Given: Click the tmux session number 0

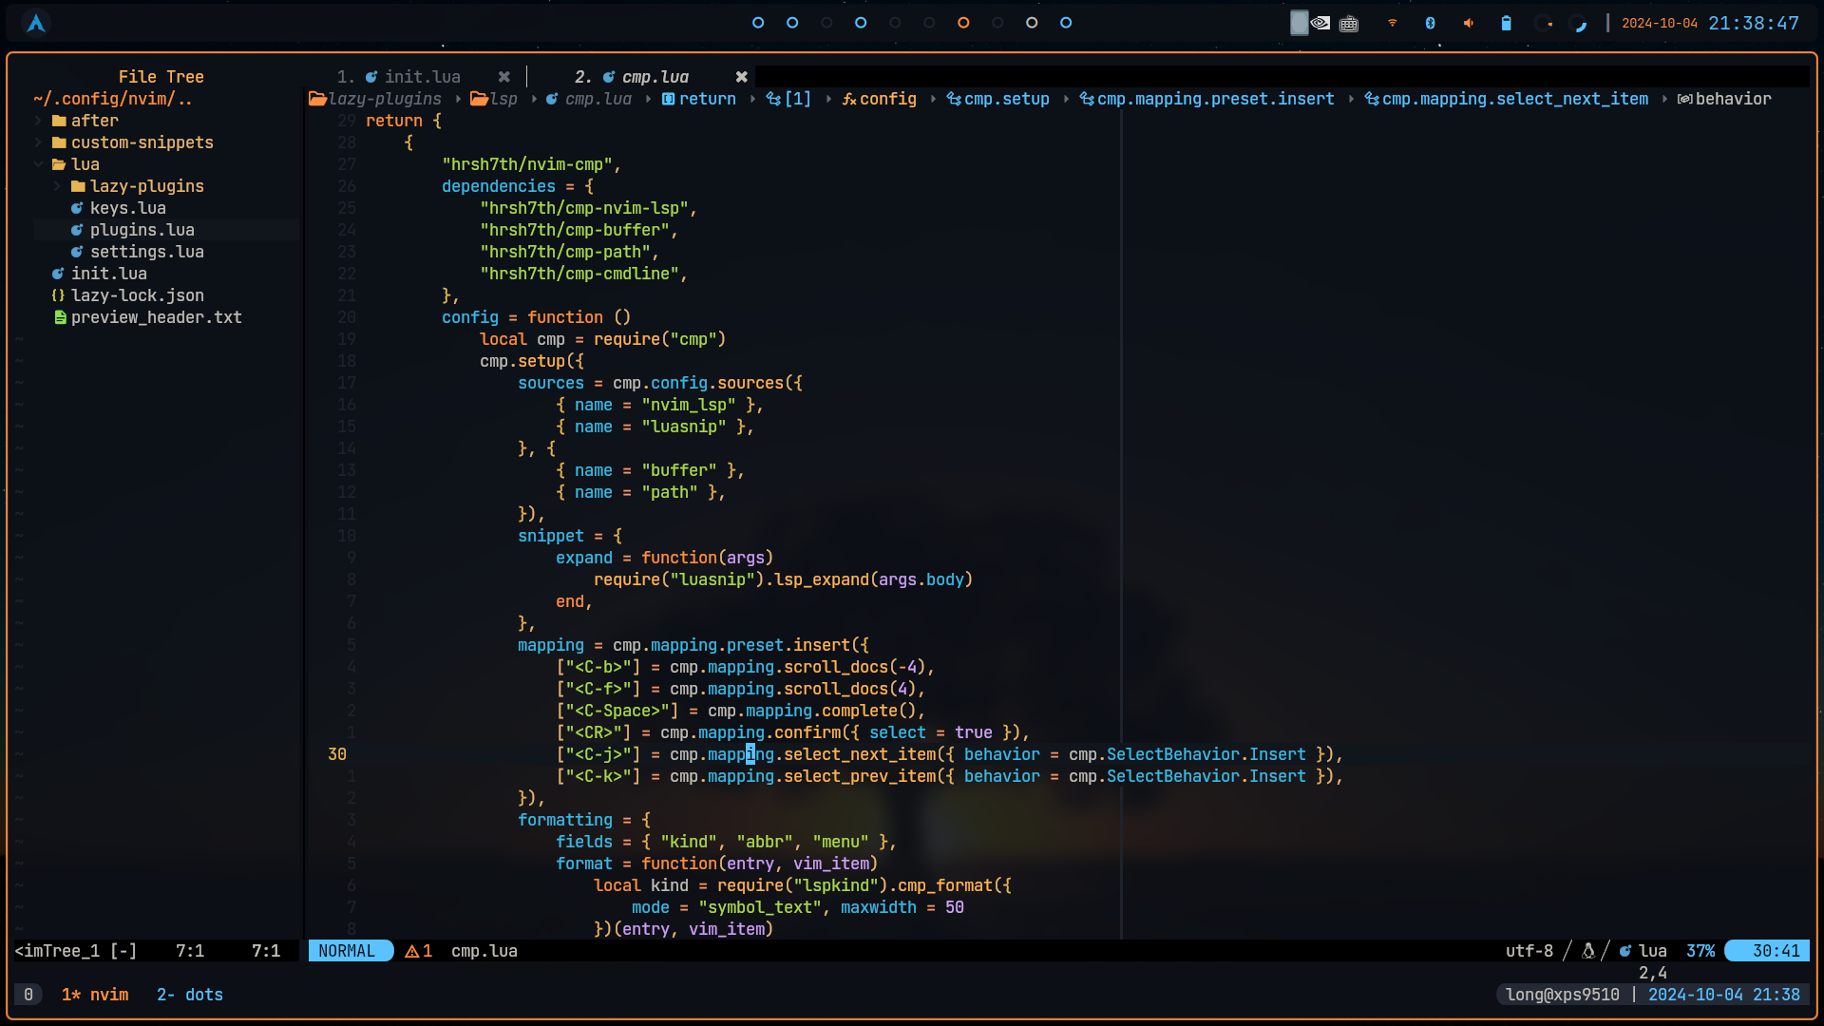Looking at the screenshot, I should pos(28,995).
